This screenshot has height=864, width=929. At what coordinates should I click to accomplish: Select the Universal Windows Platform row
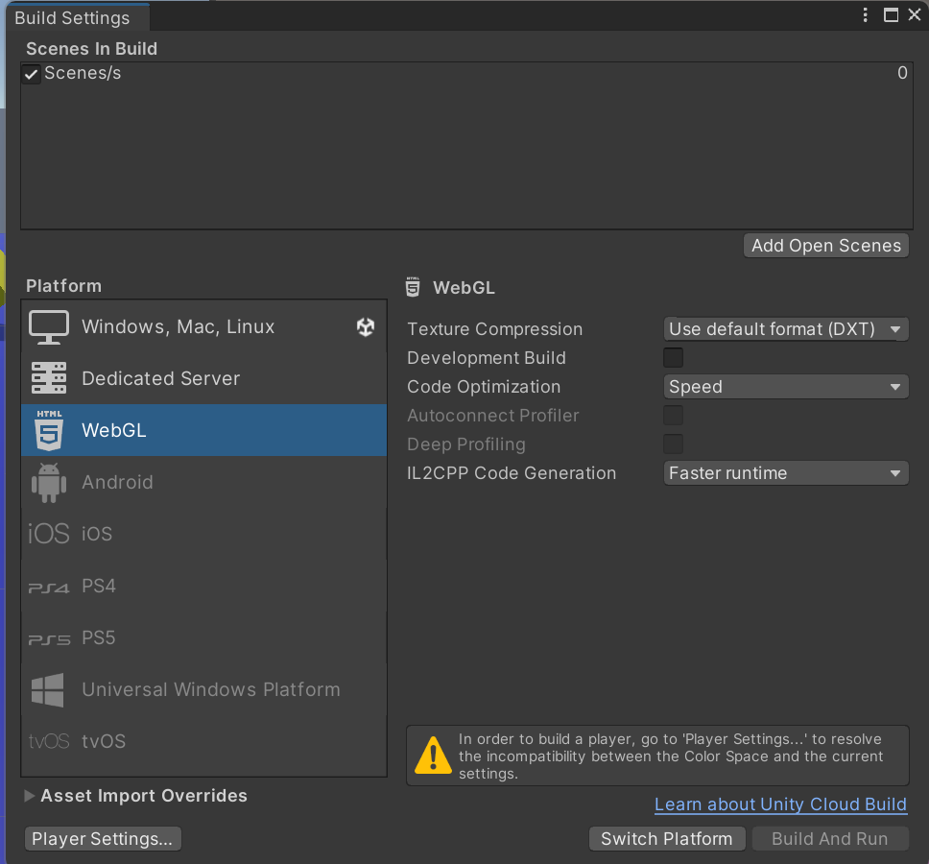click(x=203, y=689)
